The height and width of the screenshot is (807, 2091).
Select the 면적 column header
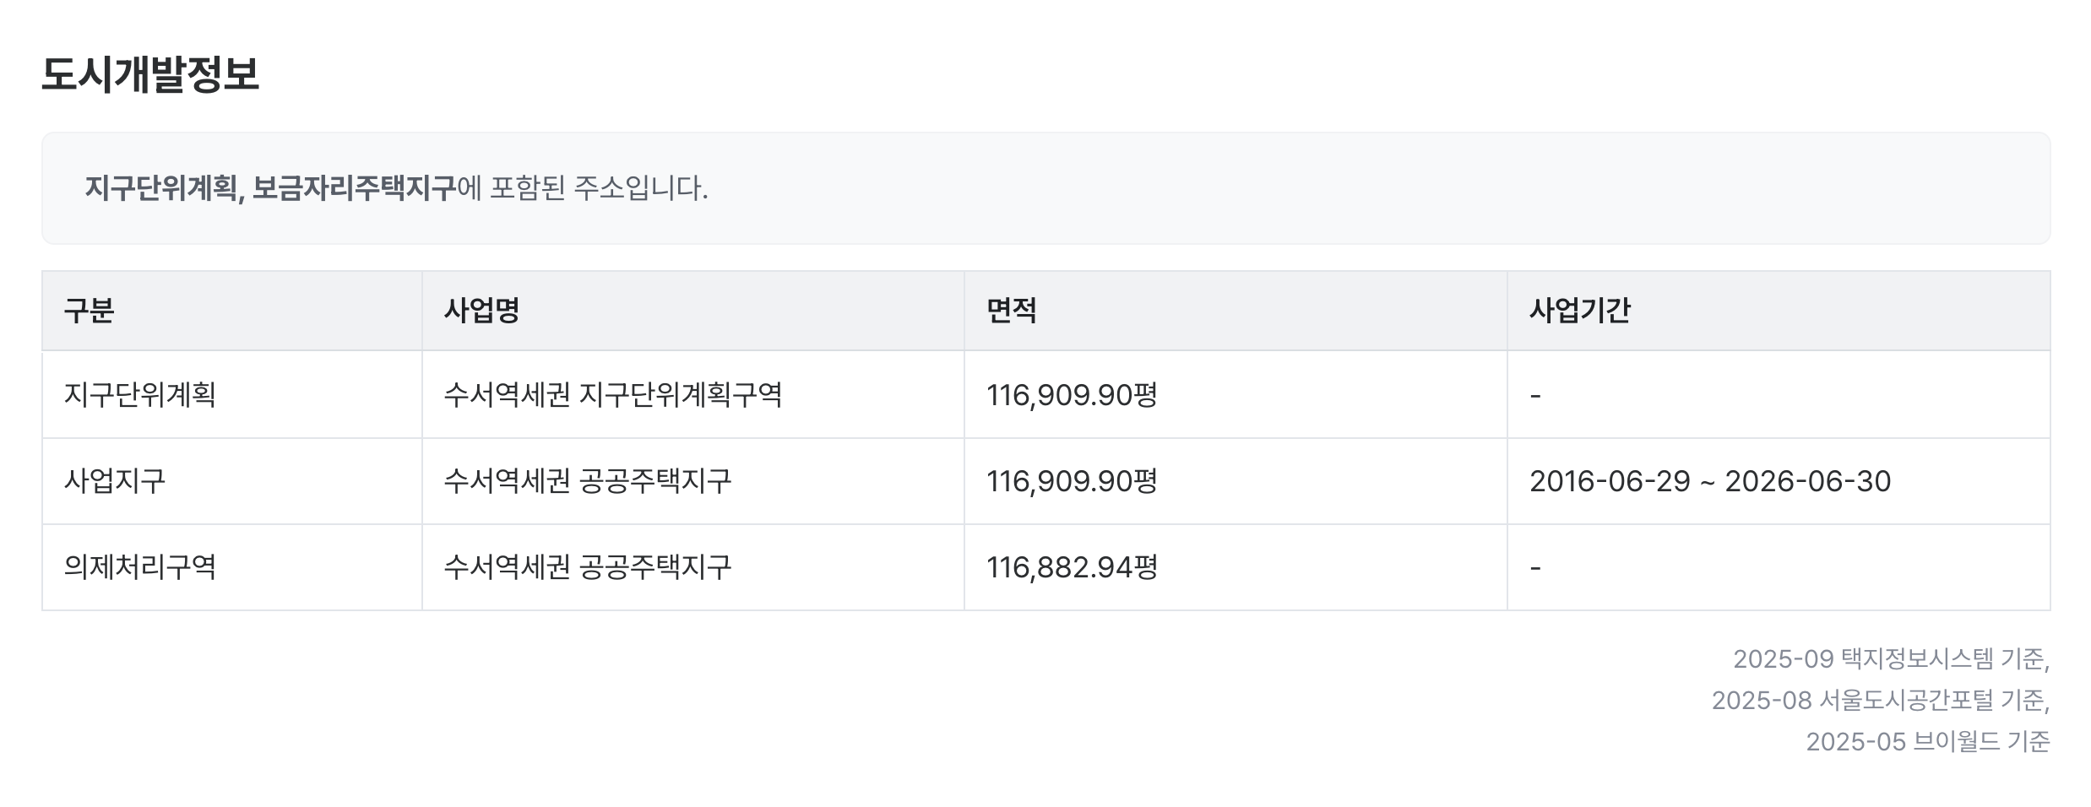(1011, 311)
